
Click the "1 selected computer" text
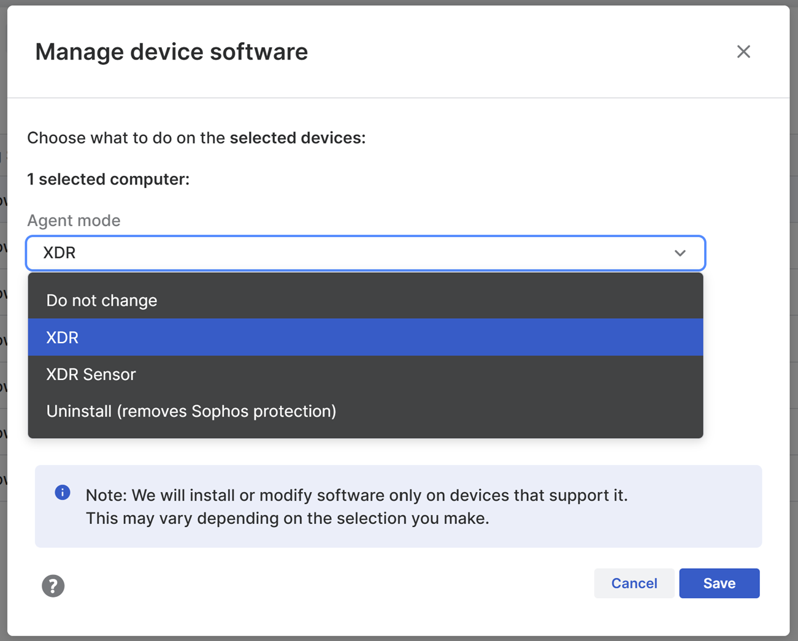pyautogui.click(x=108, y=179)
